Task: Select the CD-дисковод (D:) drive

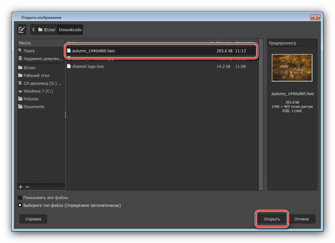Action: pyautogui.click(x=41, y=83)
